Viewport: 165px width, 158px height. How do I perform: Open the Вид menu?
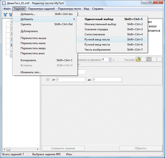point(86,9)
